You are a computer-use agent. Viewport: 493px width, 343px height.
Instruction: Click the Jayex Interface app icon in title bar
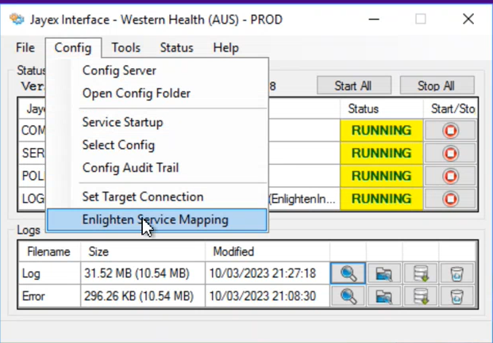pyautogui.click(x=17, y=19)
